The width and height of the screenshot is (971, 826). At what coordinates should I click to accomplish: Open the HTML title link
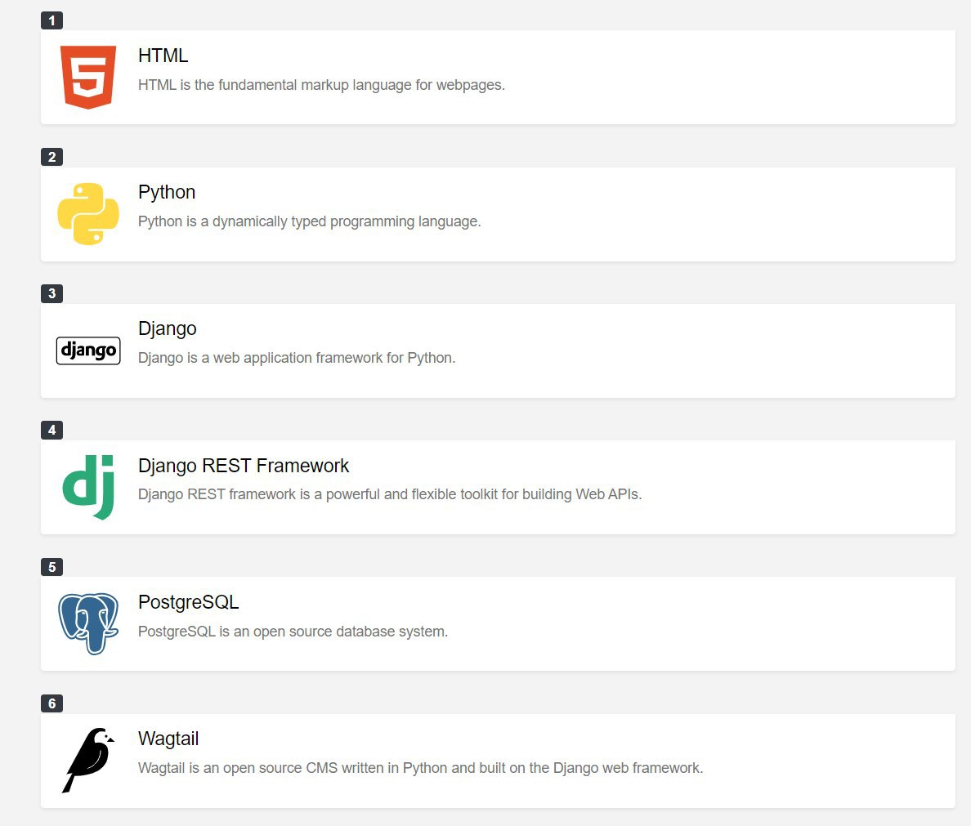click(163, 56)
